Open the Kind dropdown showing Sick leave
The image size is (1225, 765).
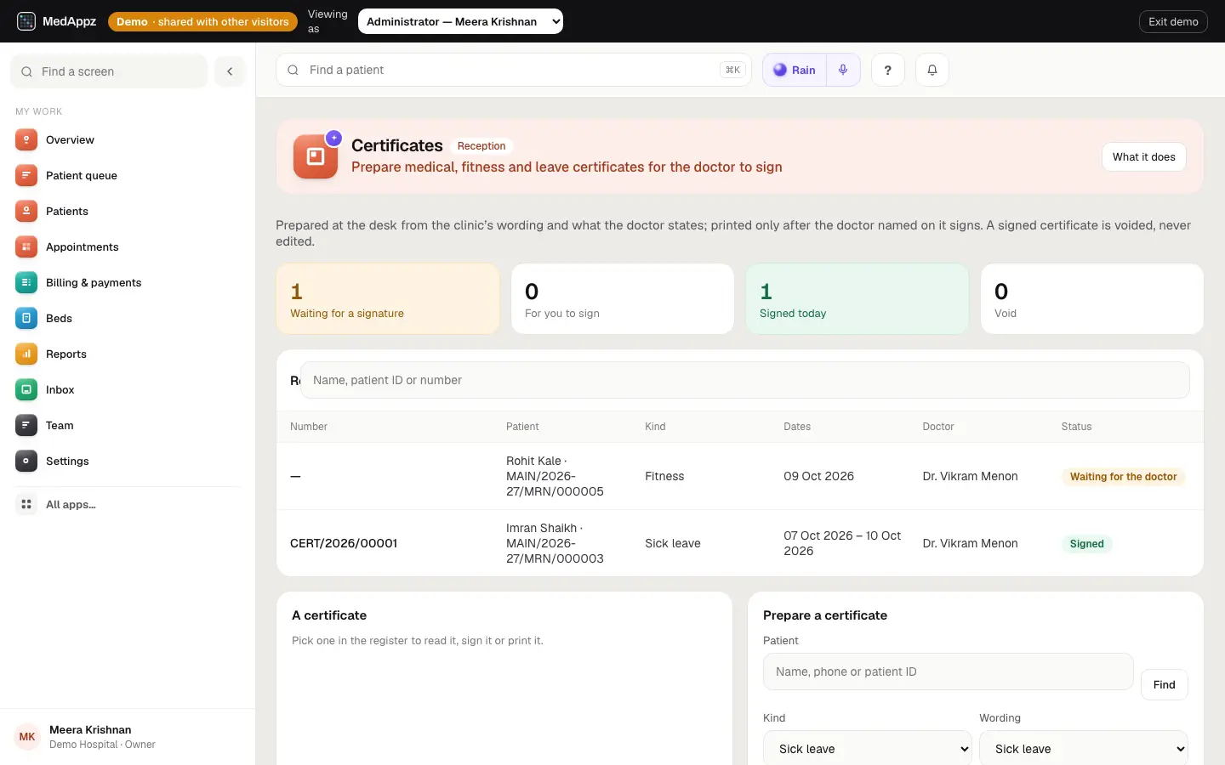coord(868,749)
